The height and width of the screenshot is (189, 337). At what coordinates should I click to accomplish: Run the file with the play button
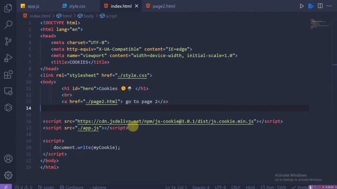[x=302, y=6]
